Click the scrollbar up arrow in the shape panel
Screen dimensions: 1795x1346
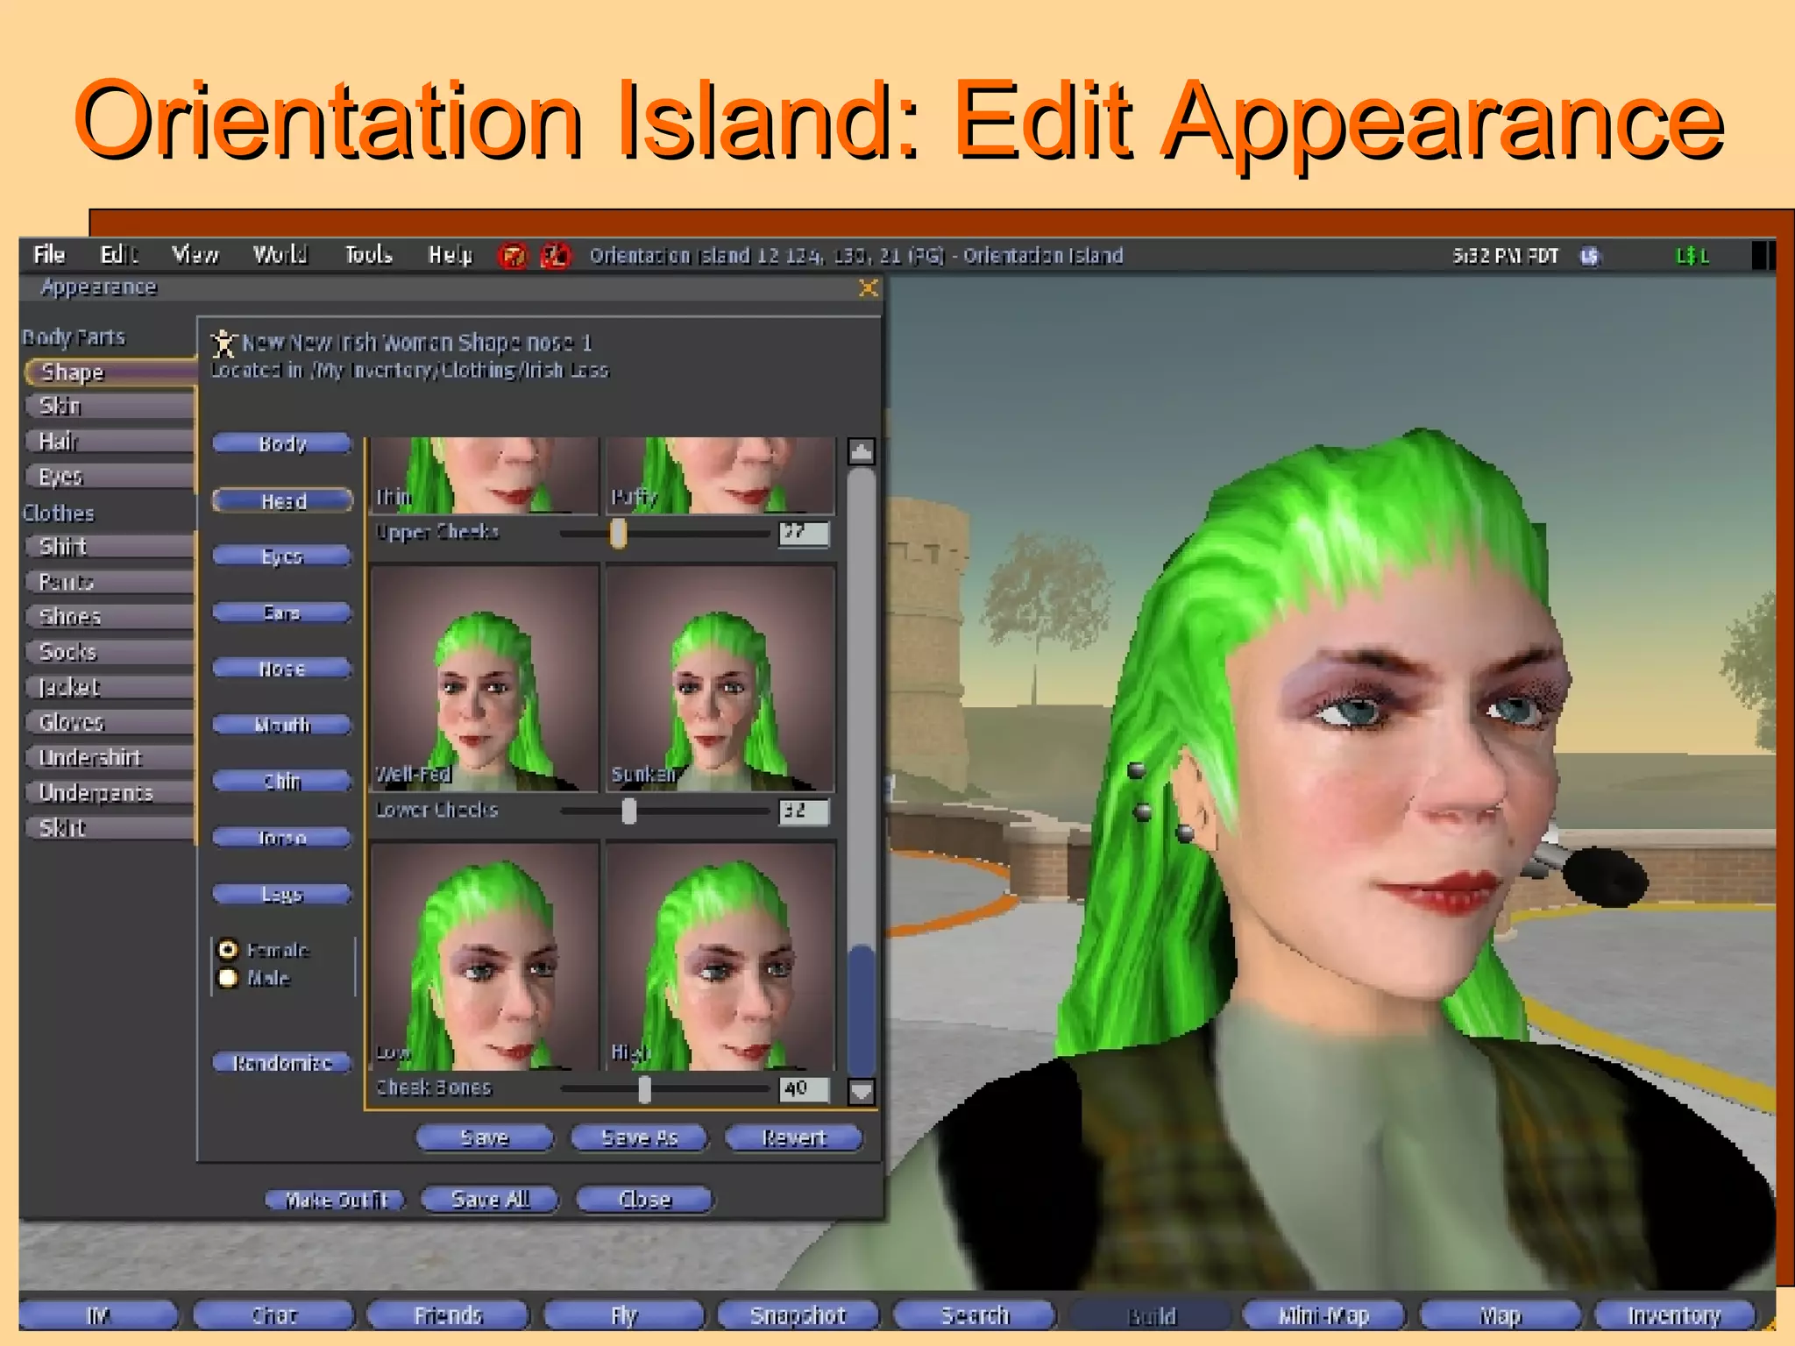click(862, 451)
